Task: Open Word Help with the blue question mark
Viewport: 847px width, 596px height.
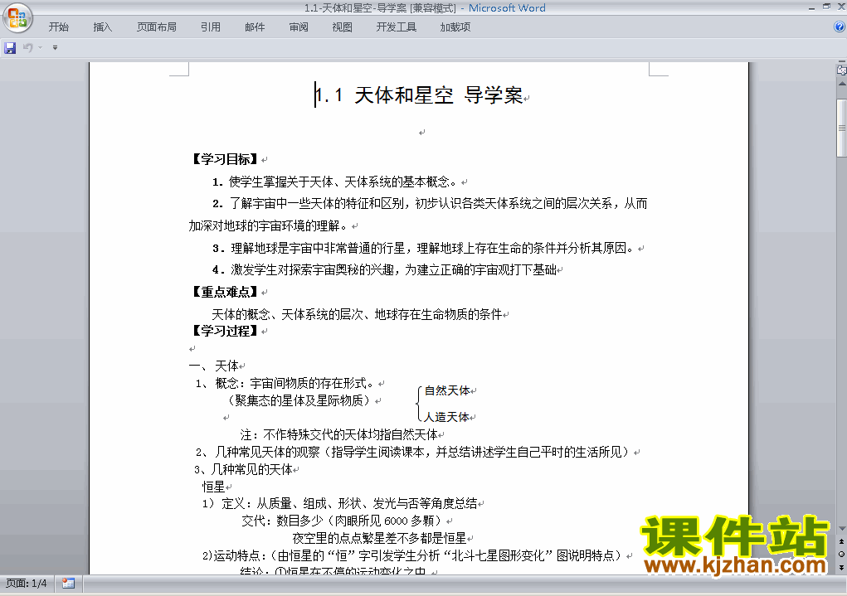Action: pos(840,27)
